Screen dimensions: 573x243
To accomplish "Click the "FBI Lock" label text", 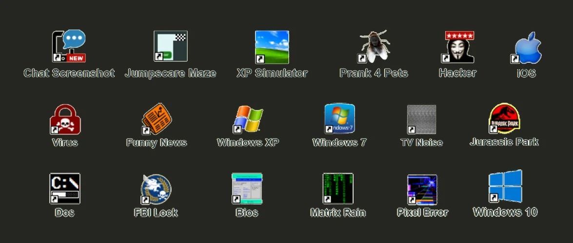I will tap(156, 212).
